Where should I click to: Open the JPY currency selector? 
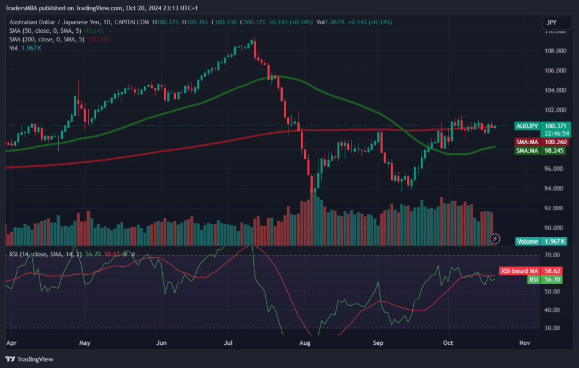tap(551, 23)
